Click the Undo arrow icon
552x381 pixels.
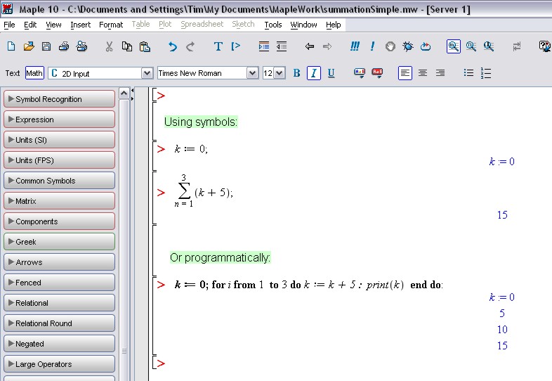pos(173,46)
